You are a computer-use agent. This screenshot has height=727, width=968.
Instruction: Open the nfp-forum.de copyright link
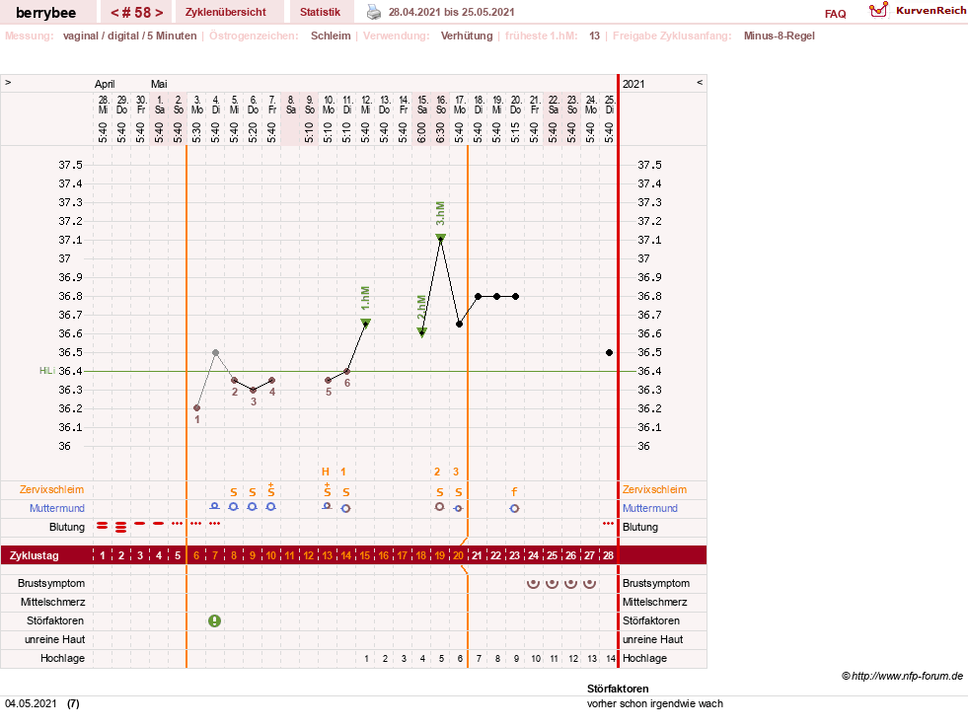[x=902, y=676]
